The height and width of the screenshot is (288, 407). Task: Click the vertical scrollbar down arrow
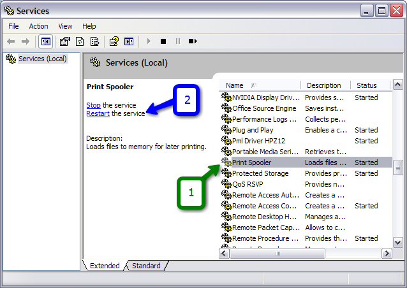click(397, 243)
